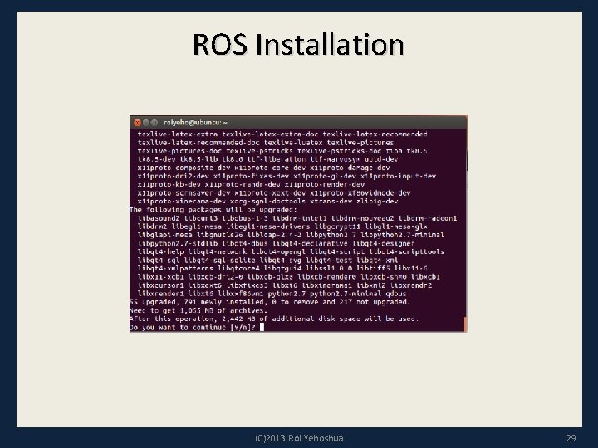This screenshot has width=598, height=448.
Task: Click the ttf-liberation package name
Action: point(277,159)
